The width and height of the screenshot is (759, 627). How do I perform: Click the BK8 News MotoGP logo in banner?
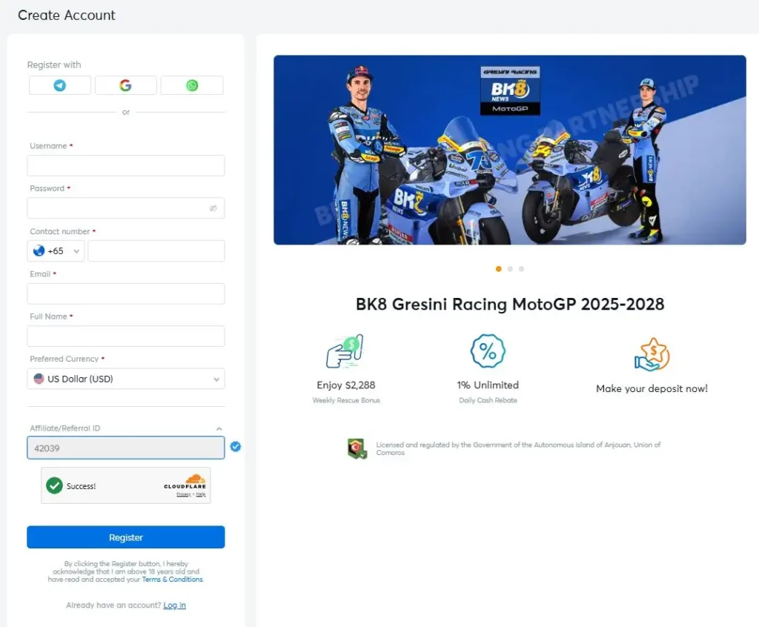click(x=510, y=90)
